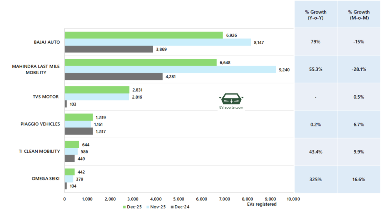The image size is (381, 212).
Task: Select the % Growth (M-o-M) column header
Action: (359, 15)
